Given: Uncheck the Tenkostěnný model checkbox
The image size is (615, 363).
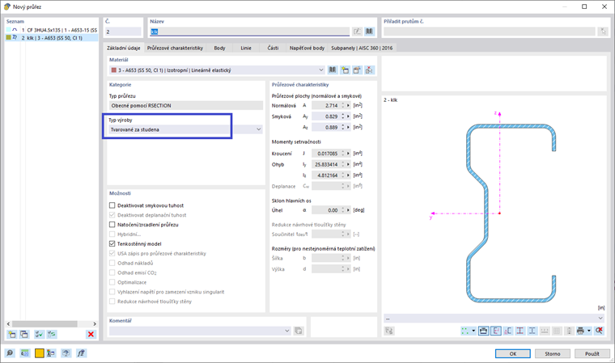Looking at the screenshot, I should click(x=112, y=244).
